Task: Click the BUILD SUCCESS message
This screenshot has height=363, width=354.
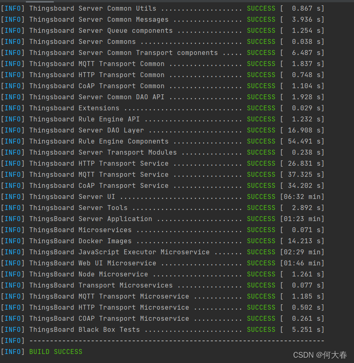Action: 55,352
